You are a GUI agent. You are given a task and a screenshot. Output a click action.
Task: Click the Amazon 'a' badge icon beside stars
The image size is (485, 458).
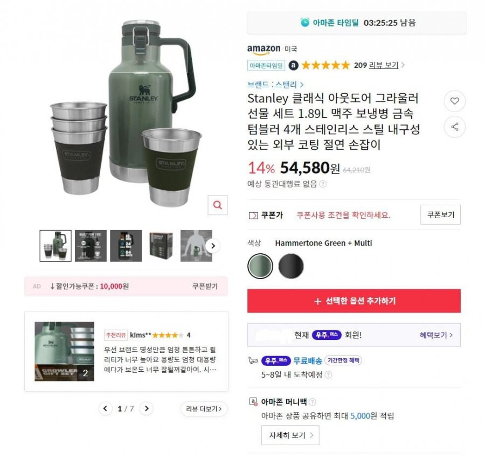click(x=293, y=65)
